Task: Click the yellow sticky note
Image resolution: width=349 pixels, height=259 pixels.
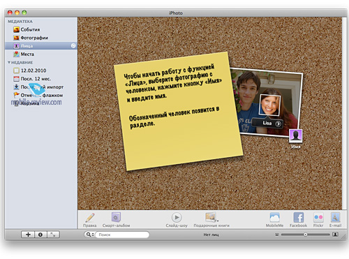Action: pyautogui.click(x=178, y=111)
